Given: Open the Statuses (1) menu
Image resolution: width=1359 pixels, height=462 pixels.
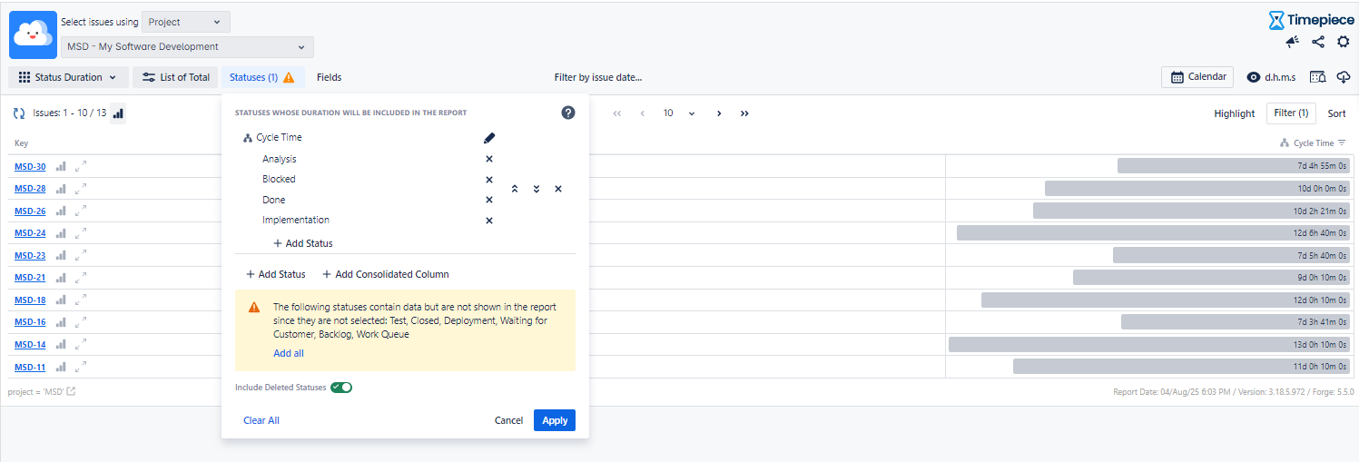Looking at the screenshot, I should [x=262, y=77].
